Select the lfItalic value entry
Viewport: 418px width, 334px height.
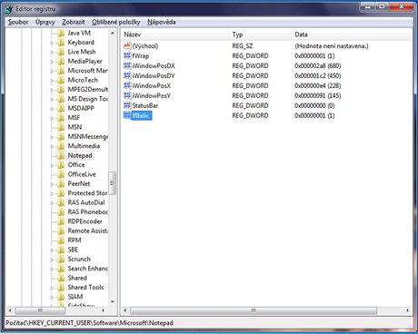click(141, 115)
